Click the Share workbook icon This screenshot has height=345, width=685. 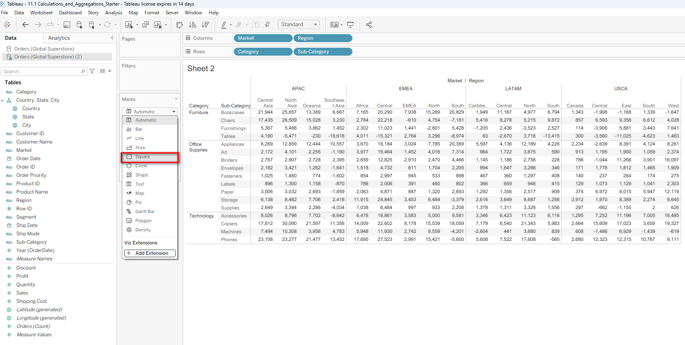pos(369,25)
